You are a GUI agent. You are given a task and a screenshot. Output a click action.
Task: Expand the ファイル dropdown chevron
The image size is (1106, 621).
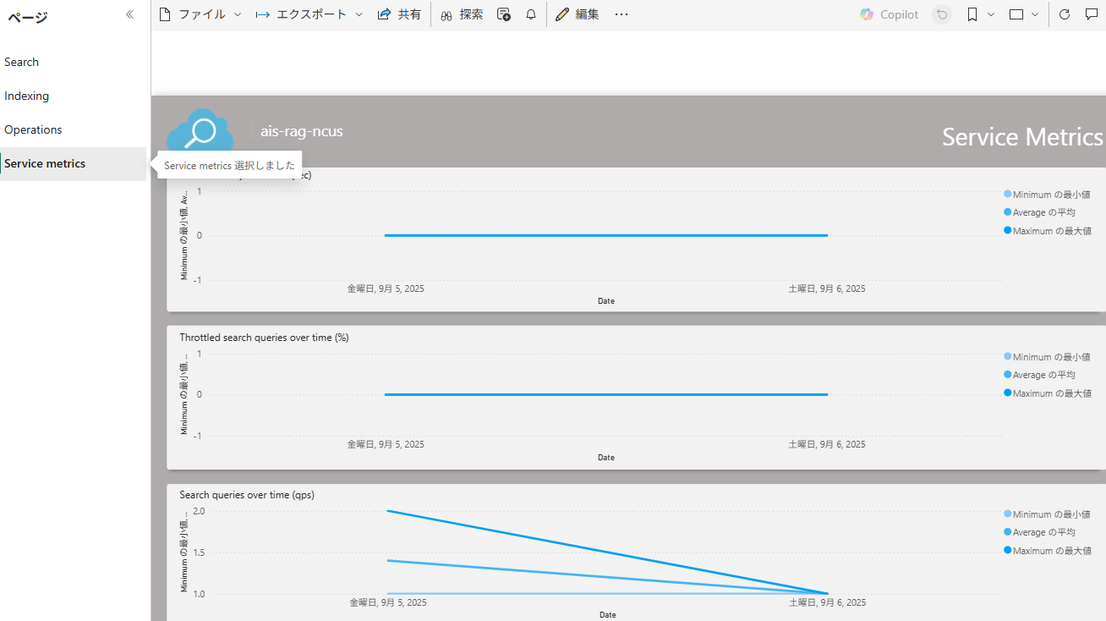point(238,14)
